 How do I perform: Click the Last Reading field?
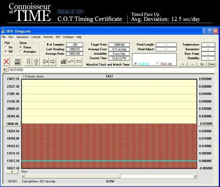tap(74, 49)
